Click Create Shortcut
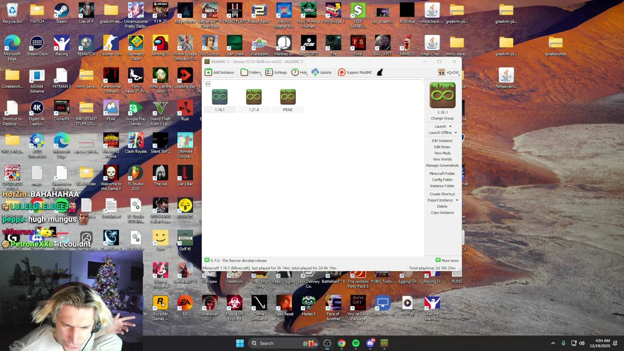The width and height of the screenshot is (624, 351). [x=442, y=194]
